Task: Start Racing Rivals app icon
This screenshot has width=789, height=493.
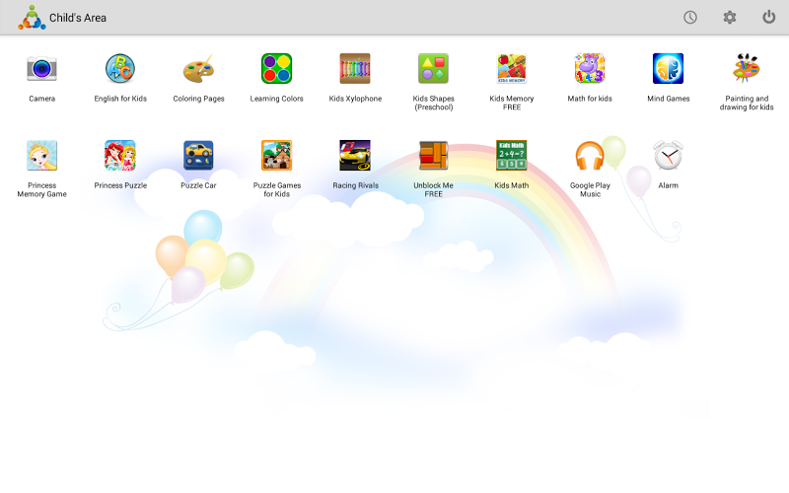Action: (x=355, y=156)
